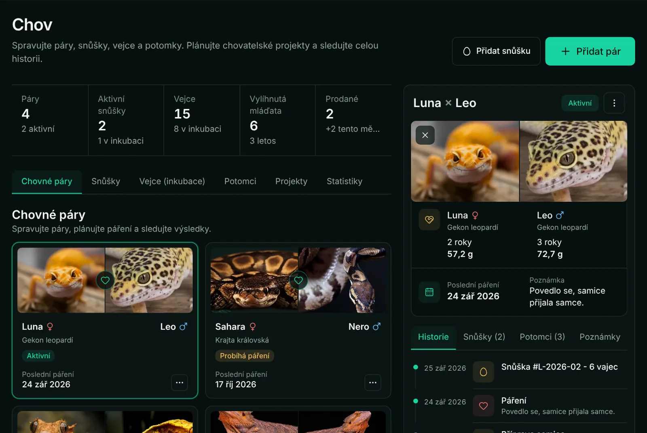Add a new clutch with Přidat snůšku
The image size is (647, 433).
pyautogui.click(x=496, y=51)
